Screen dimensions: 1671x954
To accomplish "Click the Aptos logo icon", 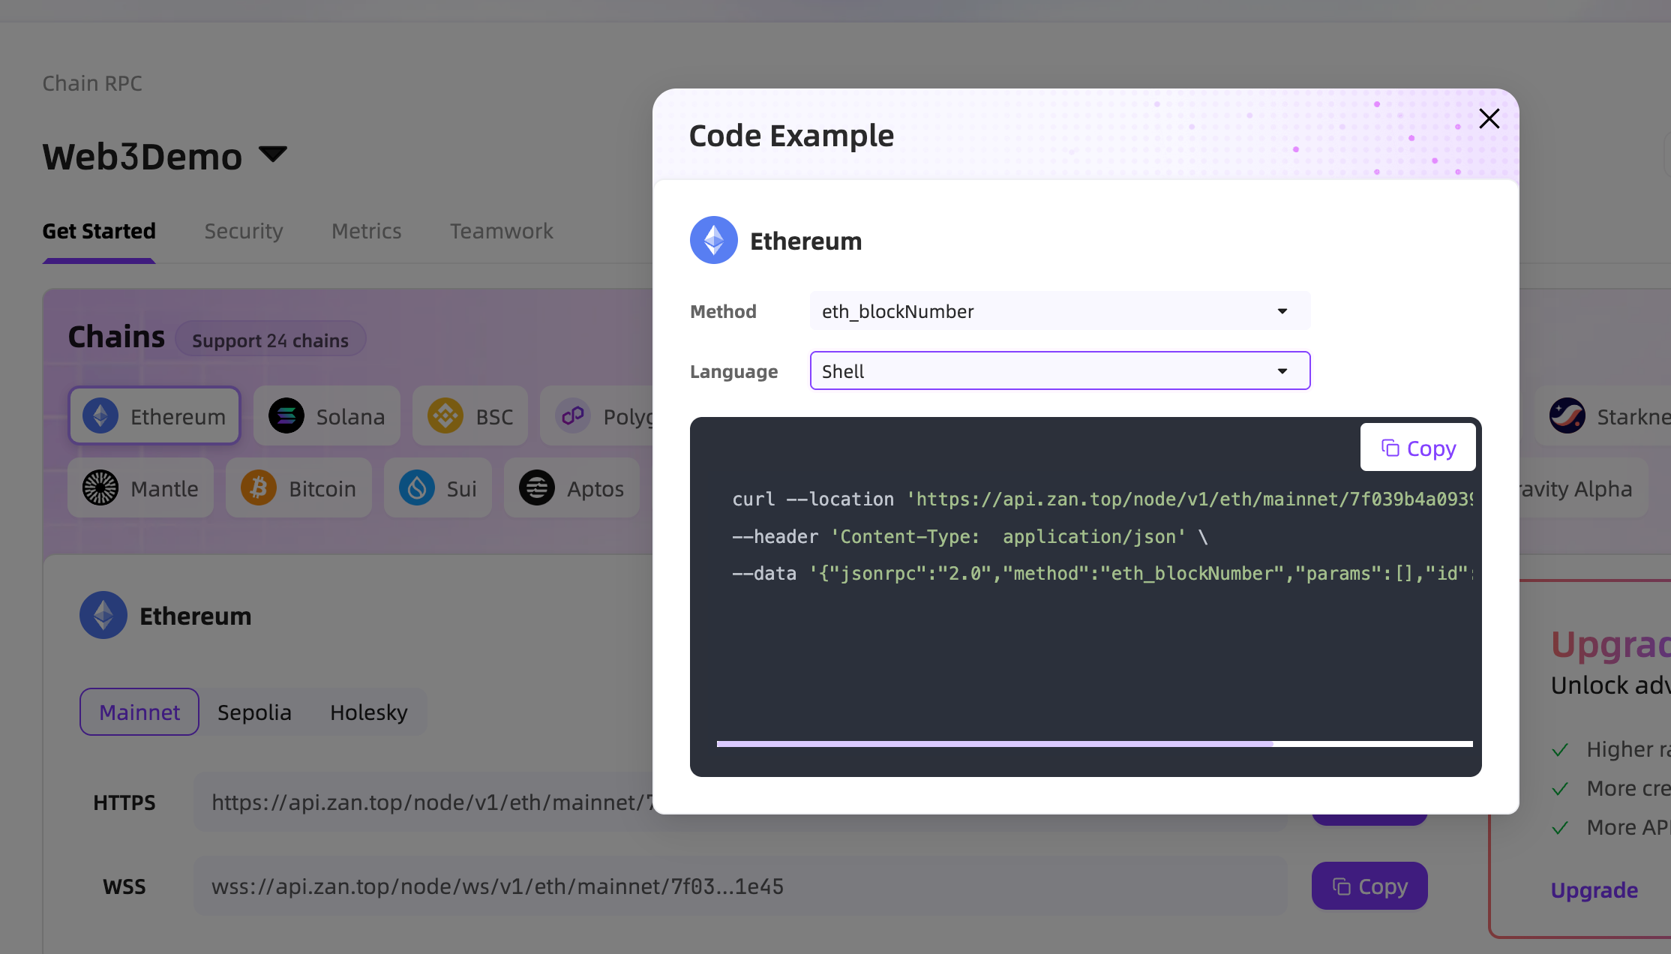I will click(x=537, y=487).
